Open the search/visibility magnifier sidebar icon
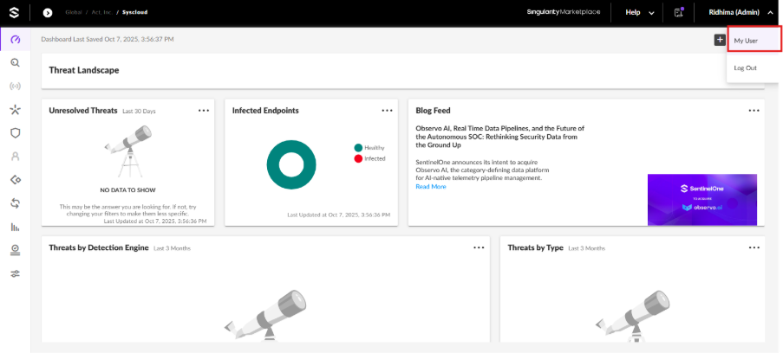This screenshot has width=783, height=353. coord(15,63)
